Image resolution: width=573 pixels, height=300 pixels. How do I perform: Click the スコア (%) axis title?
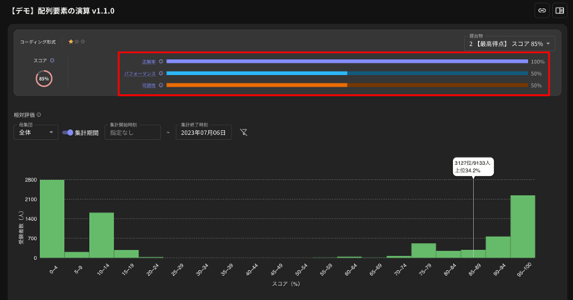[286, 283]
